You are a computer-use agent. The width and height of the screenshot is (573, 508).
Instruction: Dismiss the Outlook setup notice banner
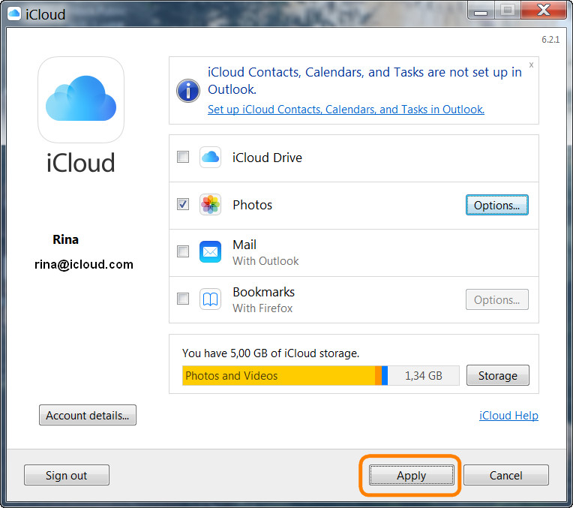point(531,65)
